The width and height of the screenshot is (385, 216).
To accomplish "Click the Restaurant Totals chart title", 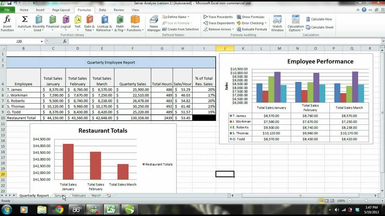I will coord(103,130).
